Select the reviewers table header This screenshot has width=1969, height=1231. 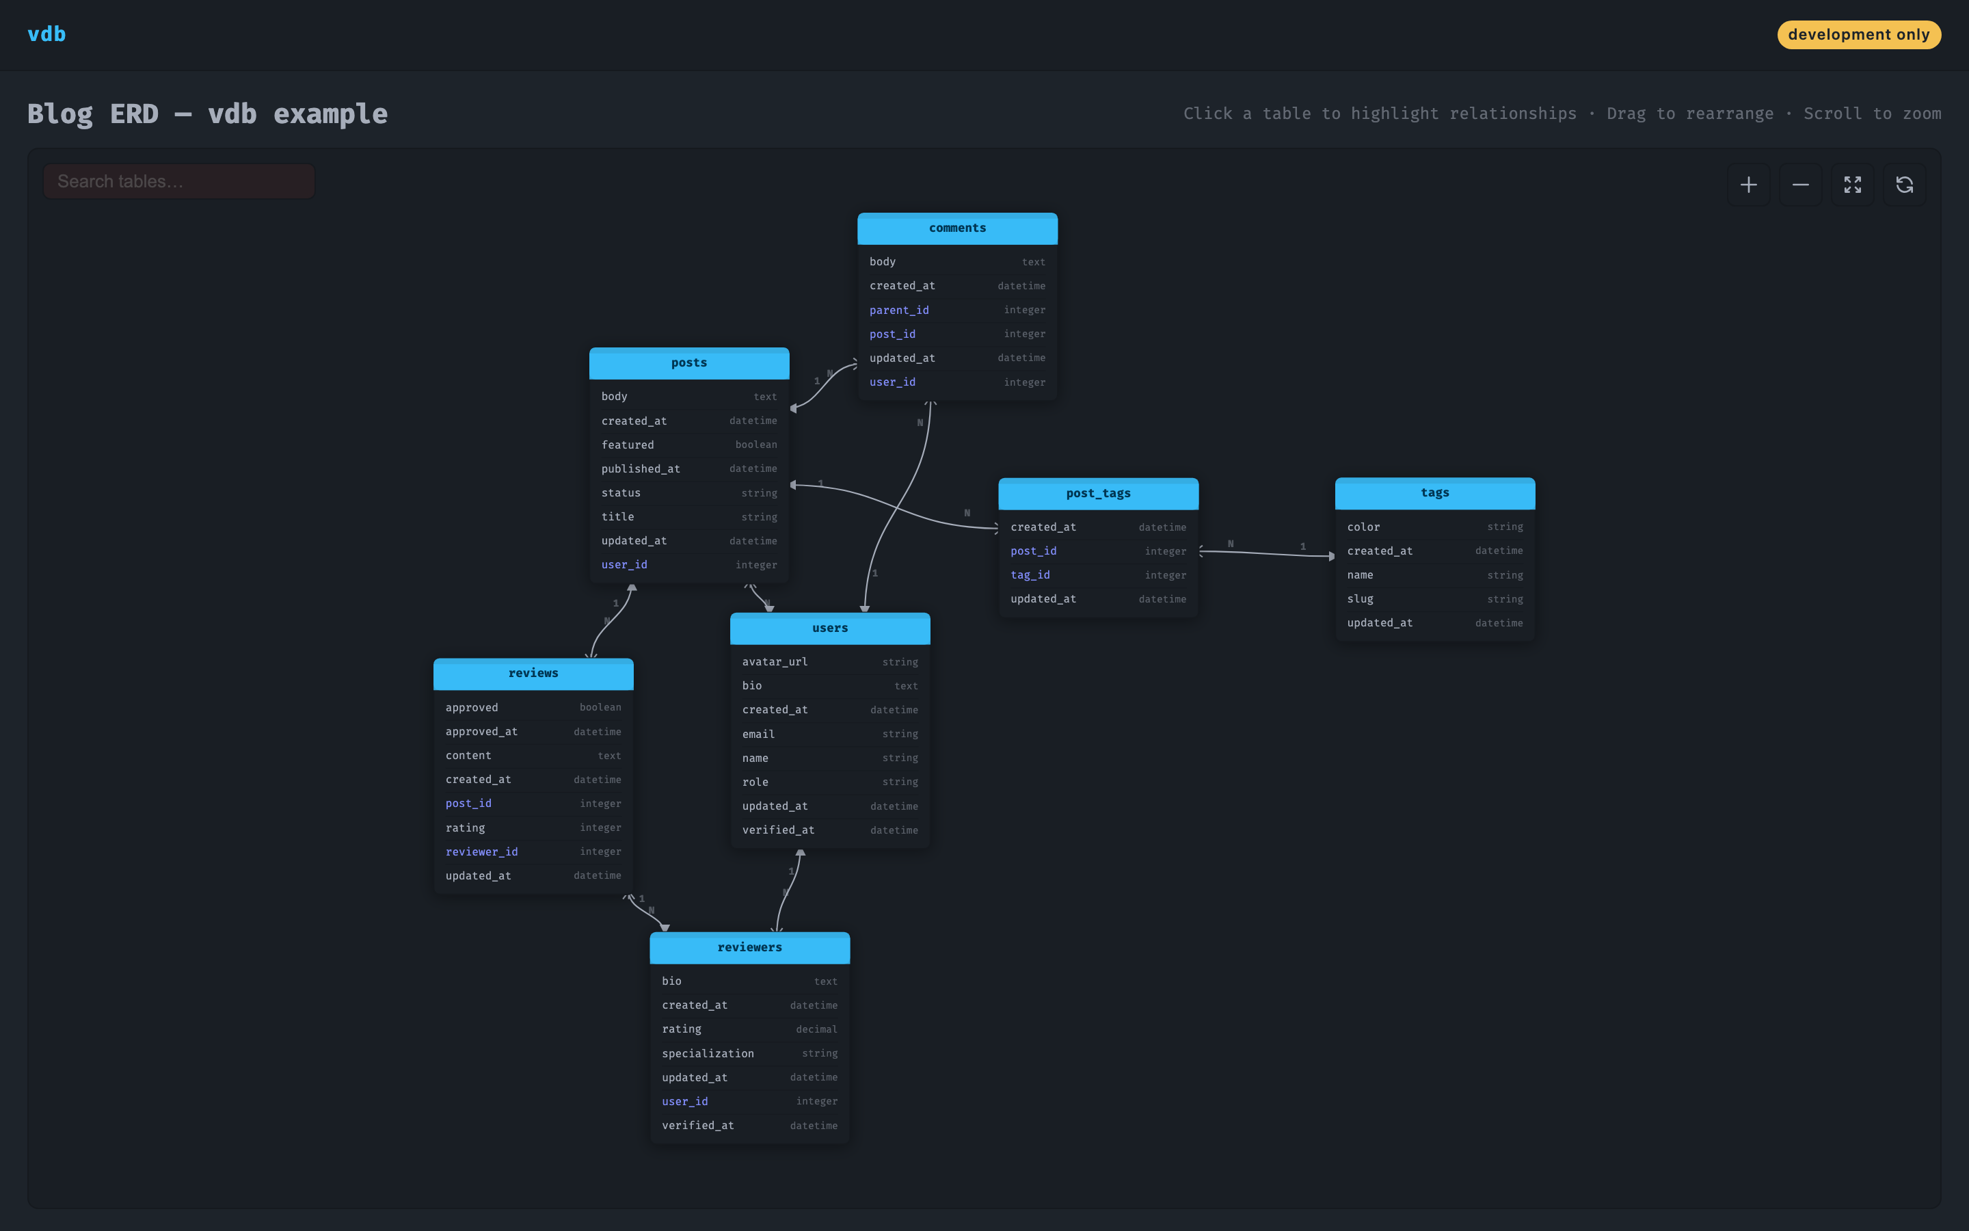[749, 947]
